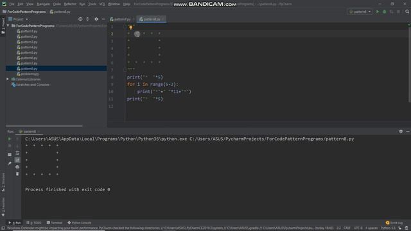Click the Project panel horizontal scrollbar
This screenshot has width=411, height=231.
click(x=44, y=126)
